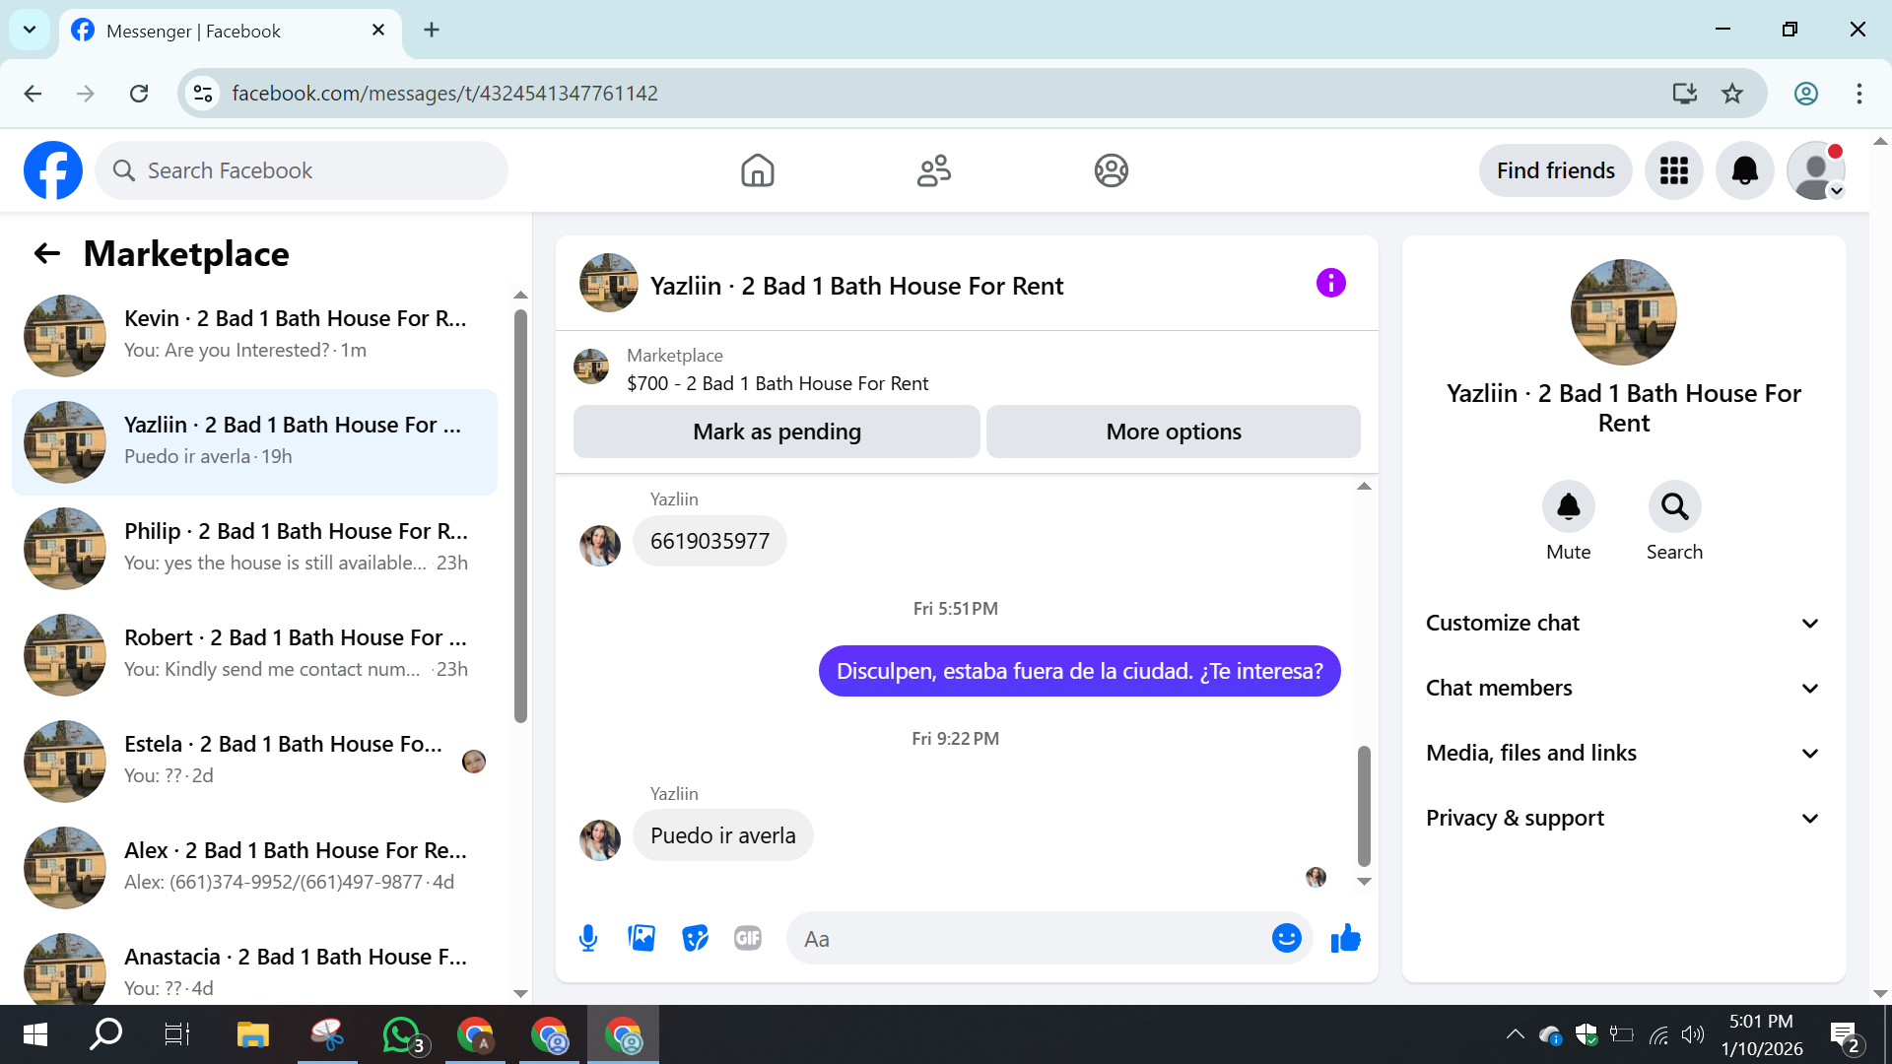Open the Facebook notifications bell
Image resolution: width=1892 pixels, height=1064 pixels.
(x=1744, y=170)
